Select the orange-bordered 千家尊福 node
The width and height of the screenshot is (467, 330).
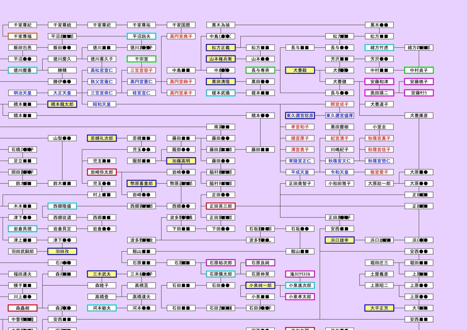[23, 36]
